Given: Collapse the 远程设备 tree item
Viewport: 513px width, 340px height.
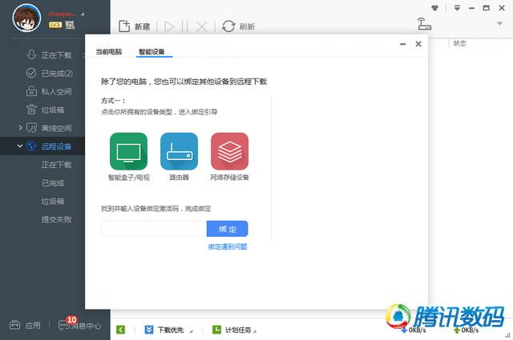Looking at the screenshot, I should [x=19, y=146].
